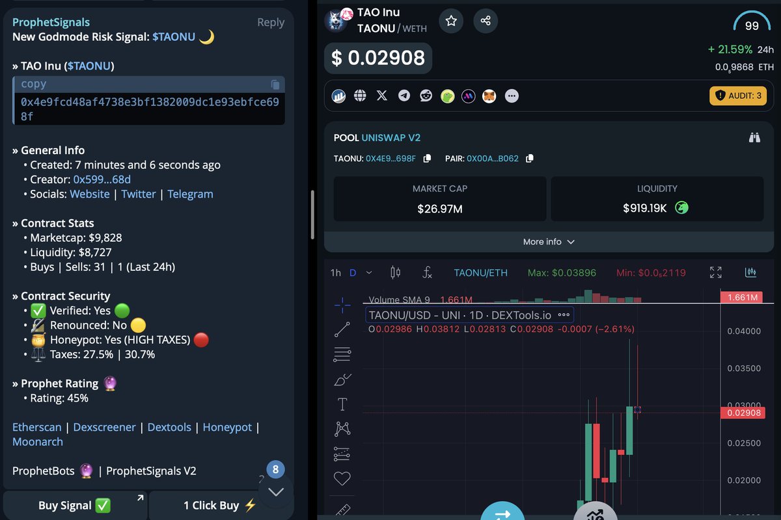Change chart candle style icon
The height and width of the screenshot is (520, 781).
click(x=395, y=272)
